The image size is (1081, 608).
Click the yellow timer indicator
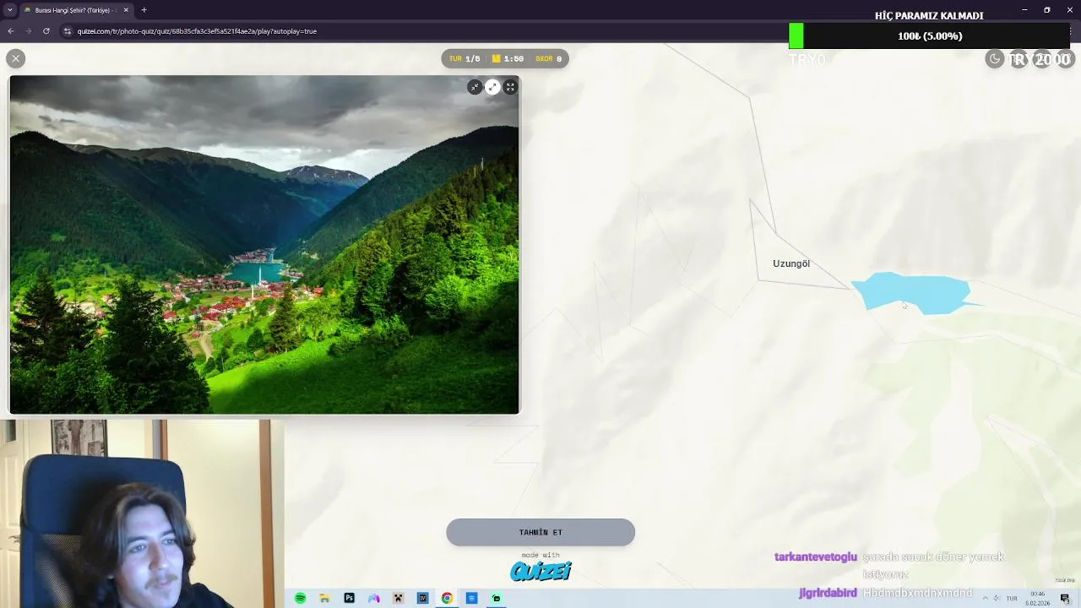[508, 58]
